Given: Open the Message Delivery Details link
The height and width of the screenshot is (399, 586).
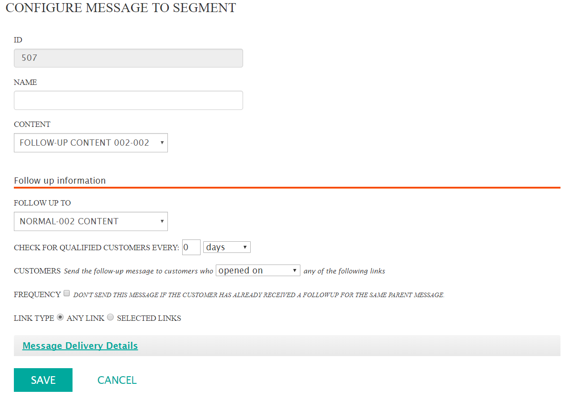Looking at the screenshot, I should [80, 346].
